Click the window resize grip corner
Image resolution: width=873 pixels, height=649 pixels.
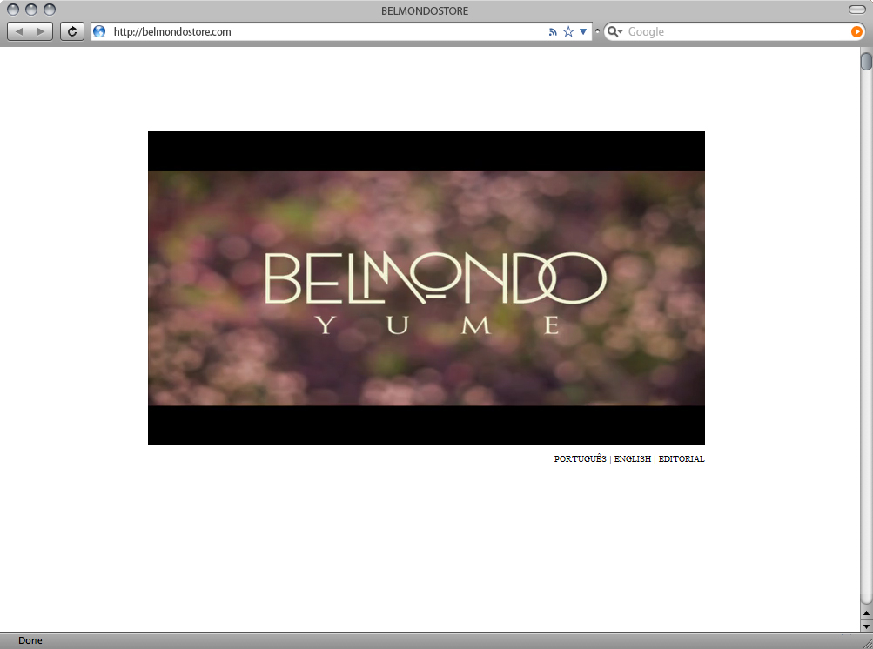pos(866,642)
